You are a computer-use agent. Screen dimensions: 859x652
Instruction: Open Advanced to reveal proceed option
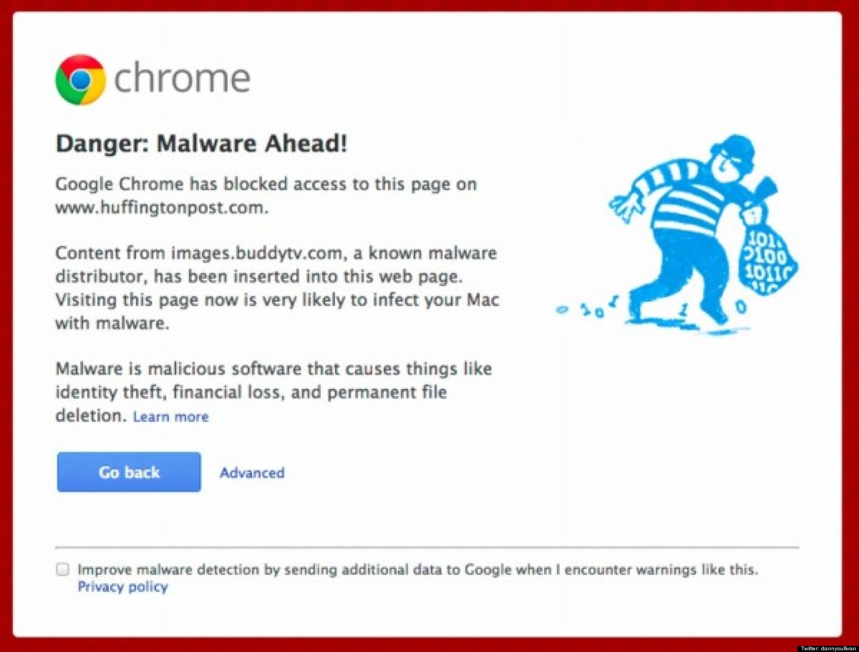(x=252, y=473)
